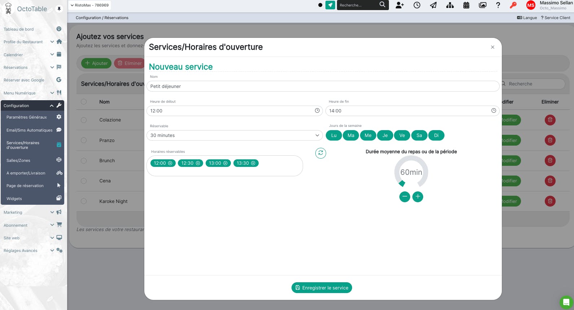Open the search magnifier icon
Image resolution: width=574 pixels, height=310 pixels.
coord(382,5)
